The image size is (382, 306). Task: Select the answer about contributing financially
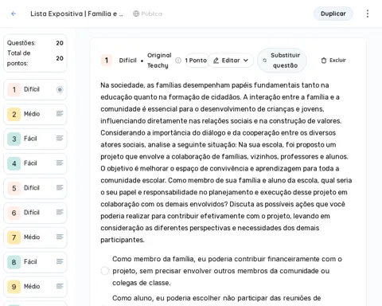pyautogui.click(x=105, y=271)
